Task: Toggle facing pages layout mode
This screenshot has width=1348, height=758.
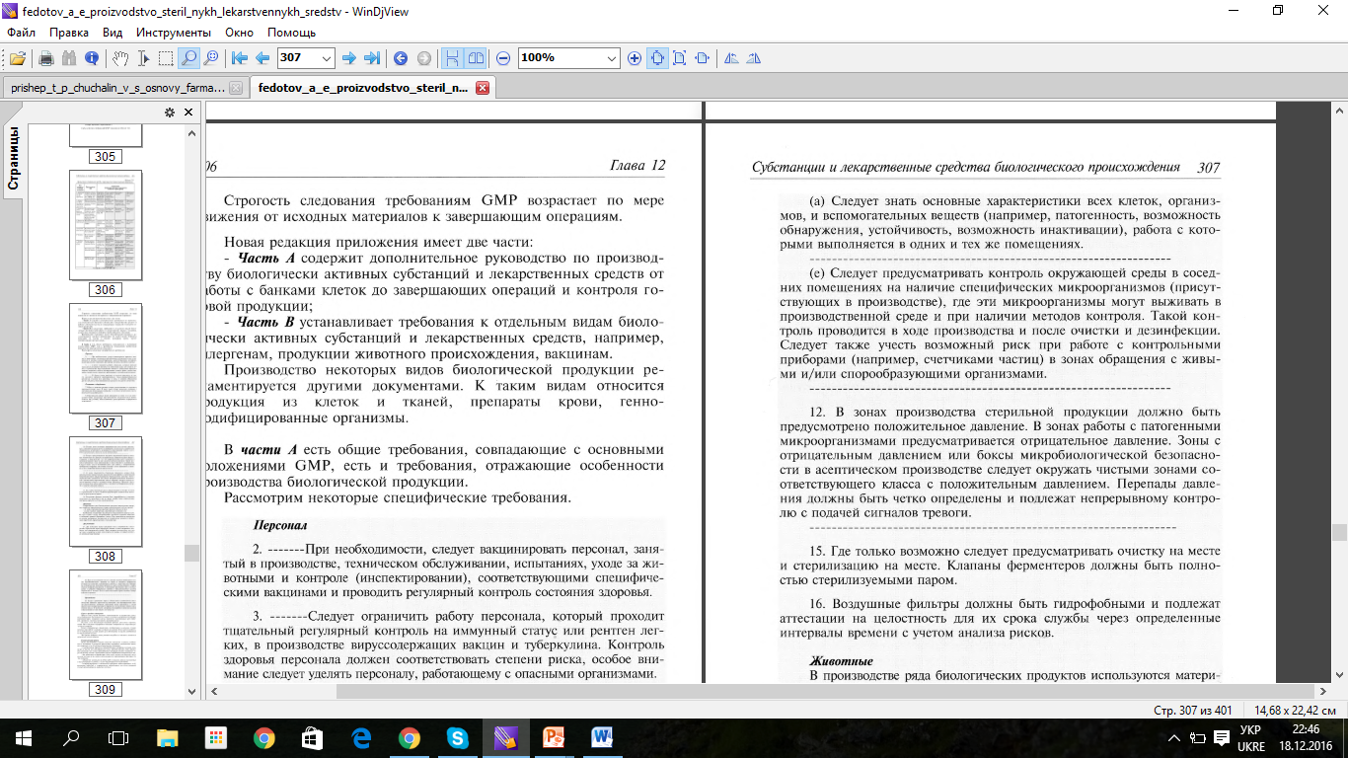Action: (476, 57)
